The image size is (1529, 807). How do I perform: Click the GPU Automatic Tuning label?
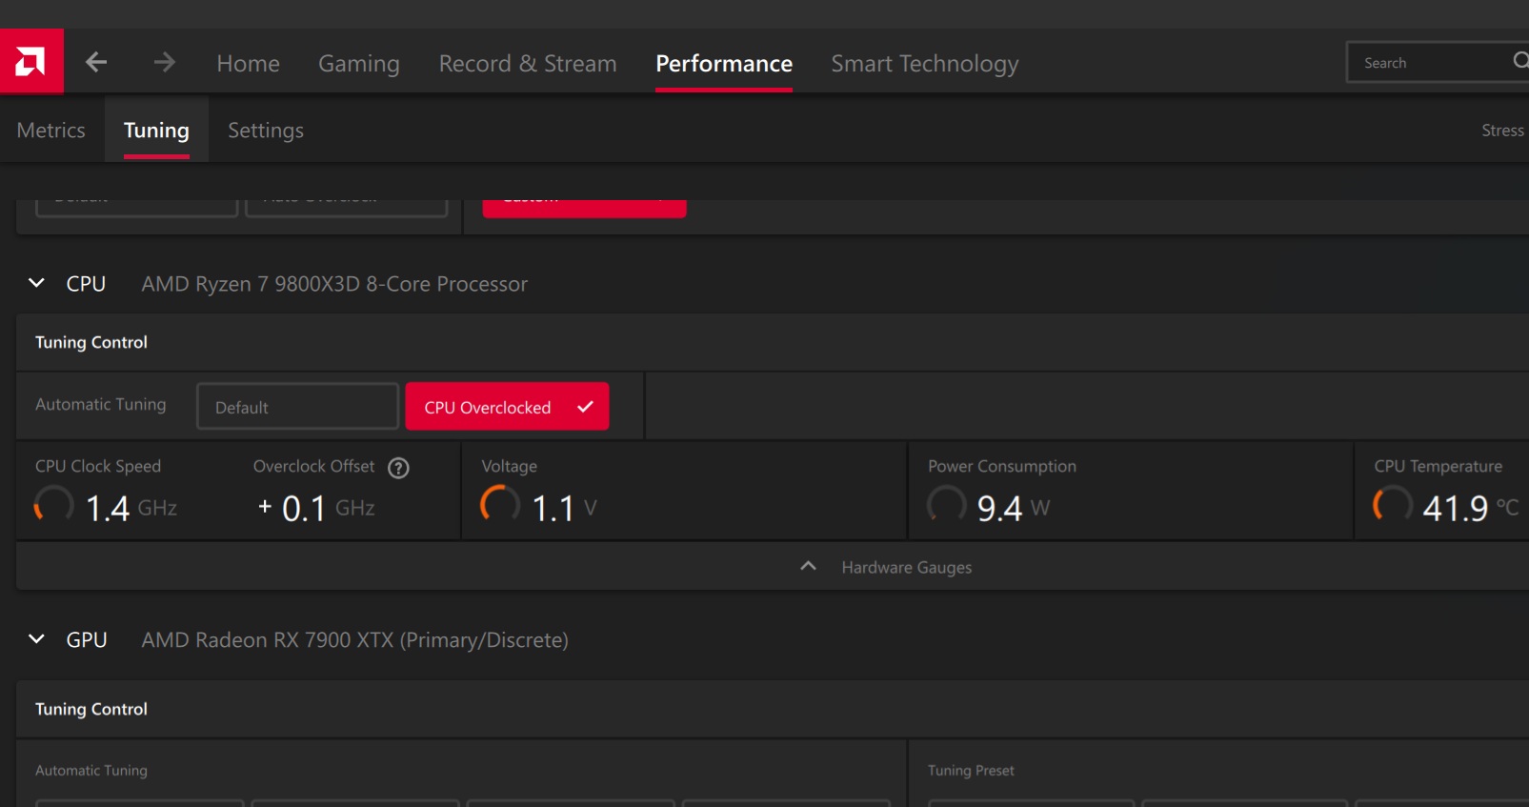[x=91, y=770]
